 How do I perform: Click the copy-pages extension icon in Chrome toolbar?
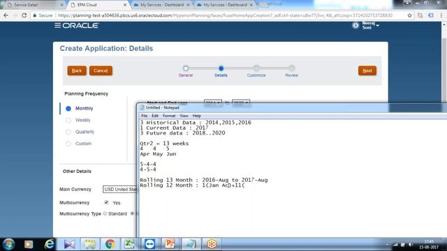click(x=420, y=15)
